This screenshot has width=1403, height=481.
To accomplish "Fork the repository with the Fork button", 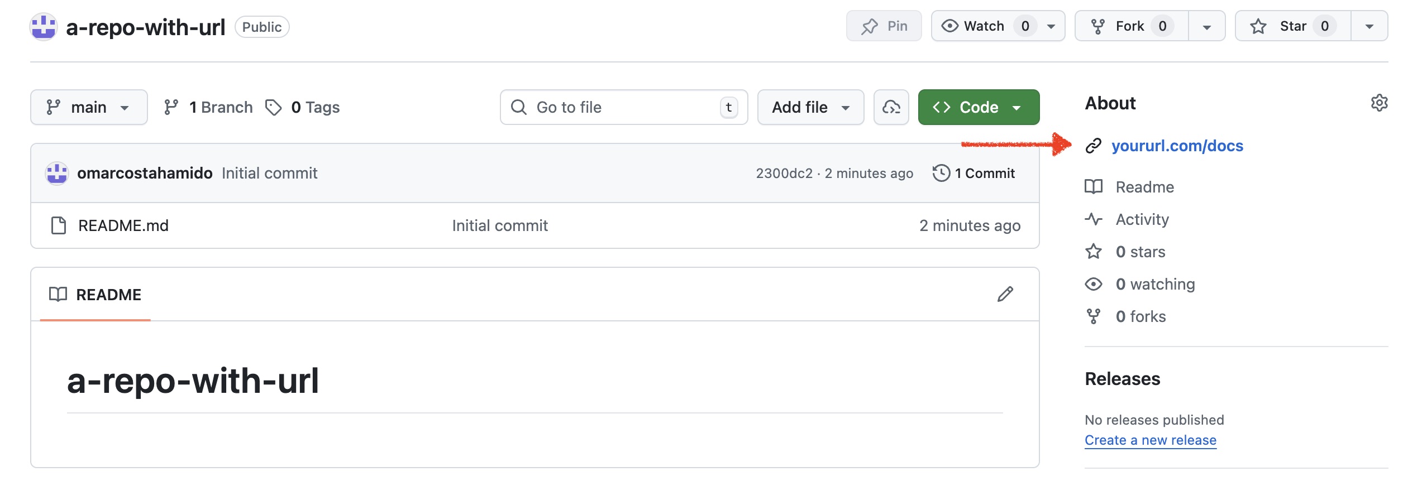I will [1132, 26].
